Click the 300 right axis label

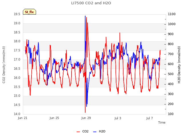(171, 94)
